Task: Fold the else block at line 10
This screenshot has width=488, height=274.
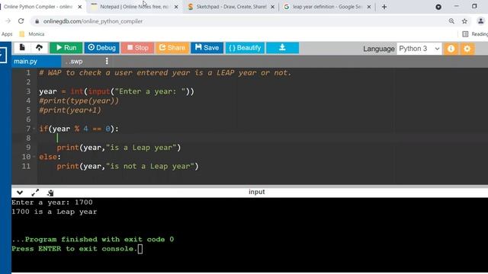Action: [34, 157]
